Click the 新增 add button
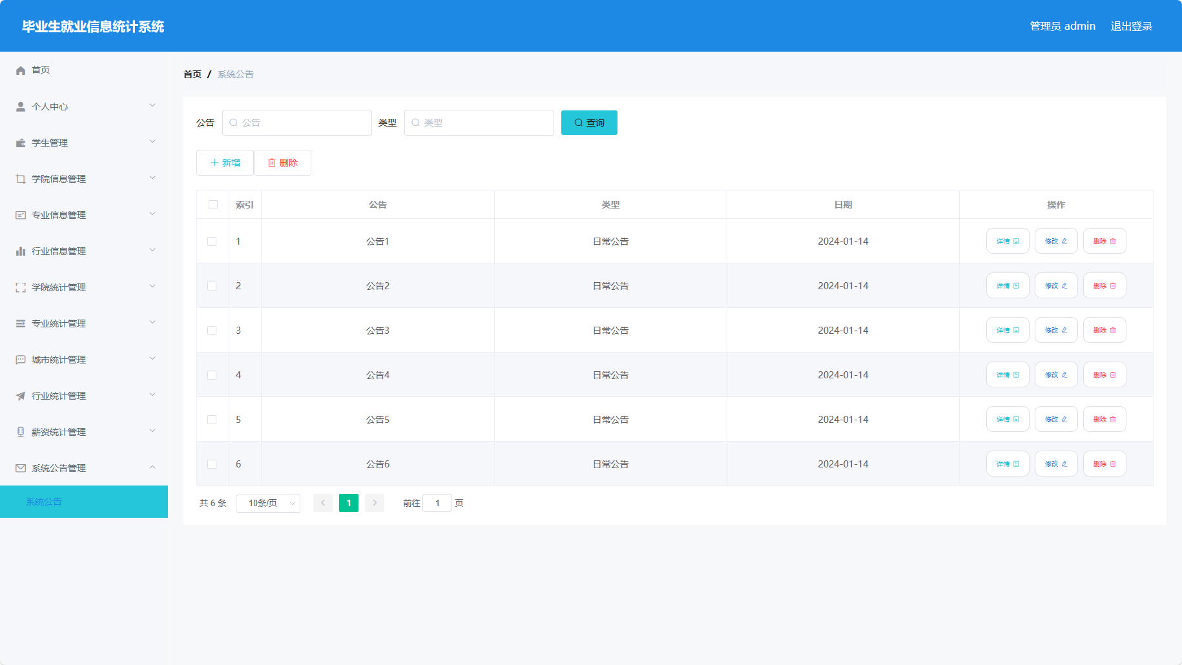This screenshot has height=665, width=1182. tap(225, 163)
